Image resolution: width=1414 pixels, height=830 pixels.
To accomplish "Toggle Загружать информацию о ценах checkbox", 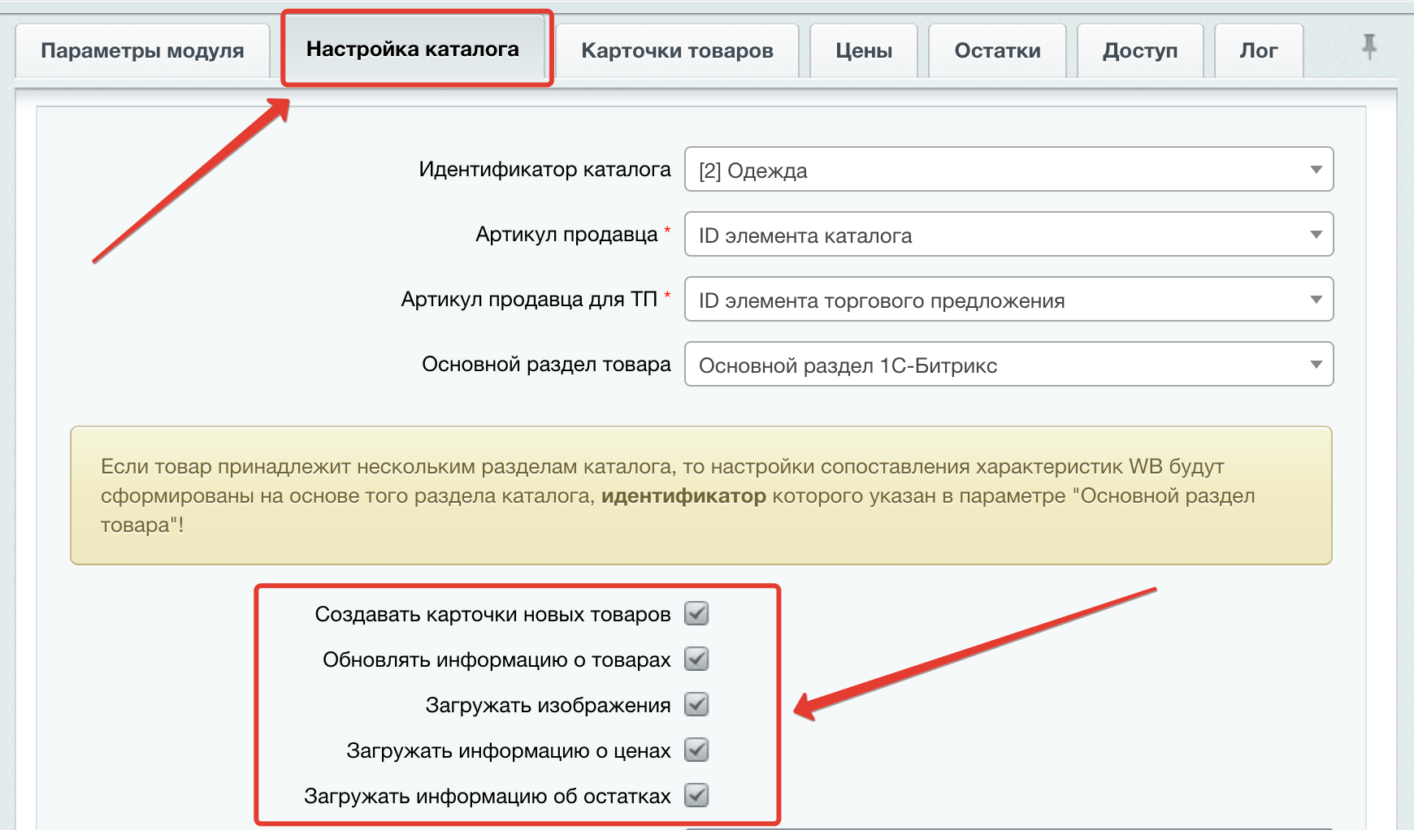I will coord(696,750).
